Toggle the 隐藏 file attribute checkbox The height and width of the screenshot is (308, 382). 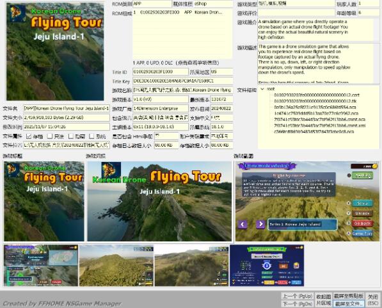71,136
